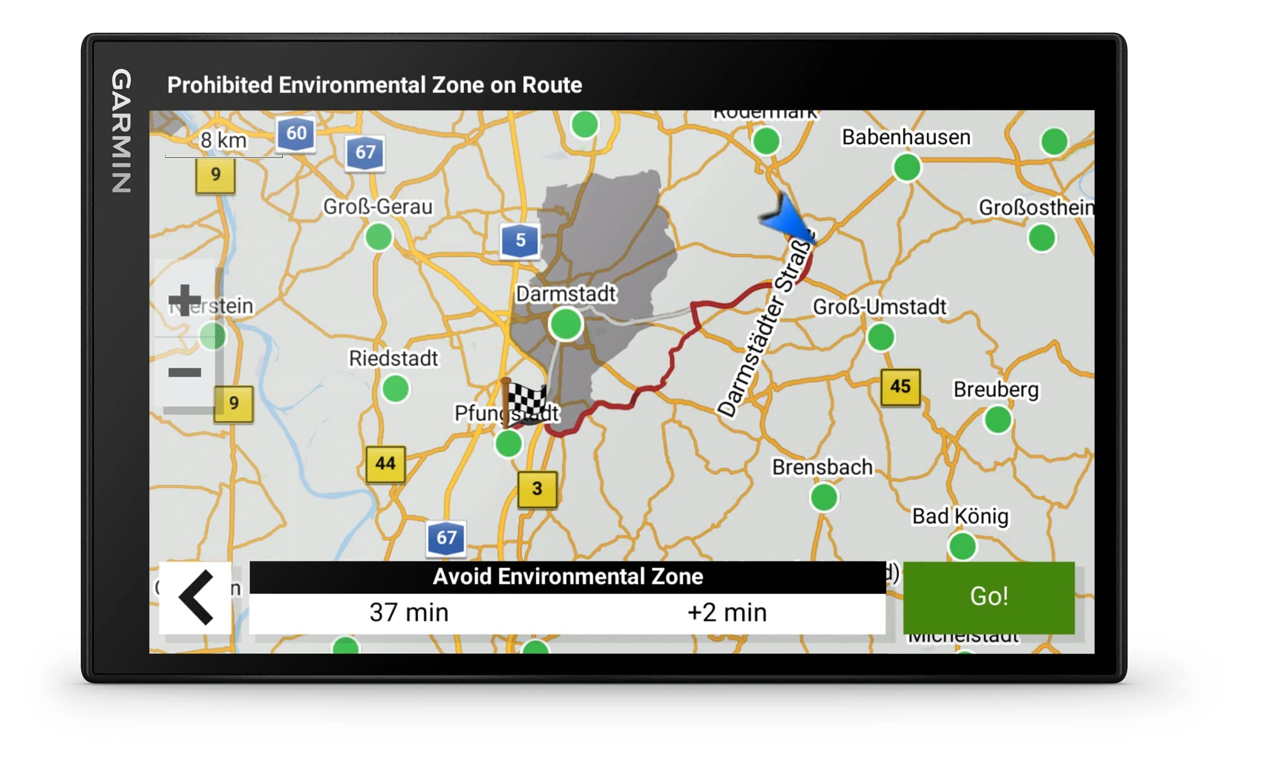Tap the green Go! button
1264x770 pixels.
[x=988, y=596]
